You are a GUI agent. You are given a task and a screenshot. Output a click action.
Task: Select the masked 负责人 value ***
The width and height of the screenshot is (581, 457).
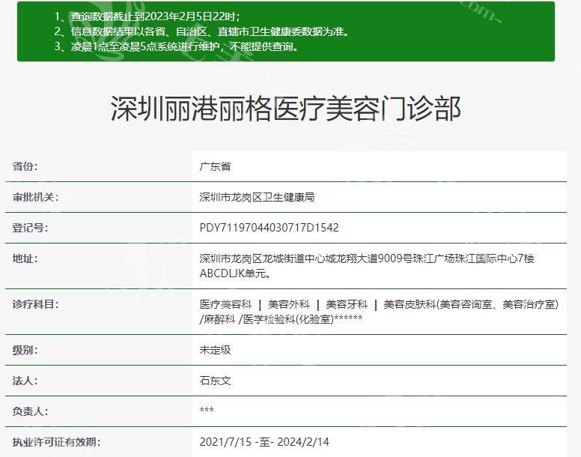pos(207,410)
